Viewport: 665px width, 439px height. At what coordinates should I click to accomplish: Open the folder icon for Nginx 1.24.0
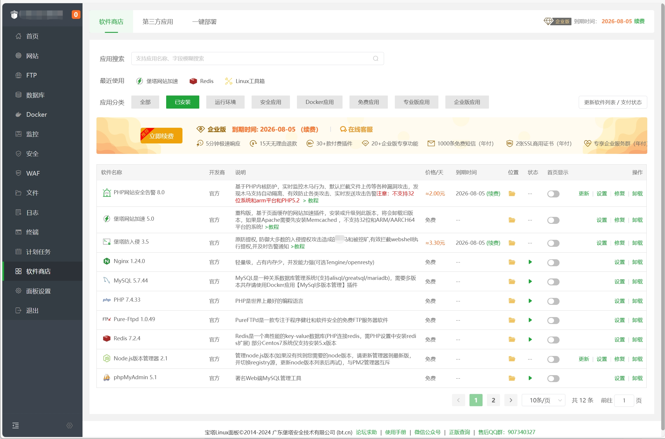(x=512, y=262)
